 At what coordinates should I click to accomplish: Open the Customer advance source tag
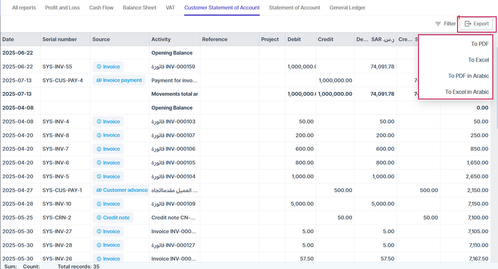click(x=121, y=190)
